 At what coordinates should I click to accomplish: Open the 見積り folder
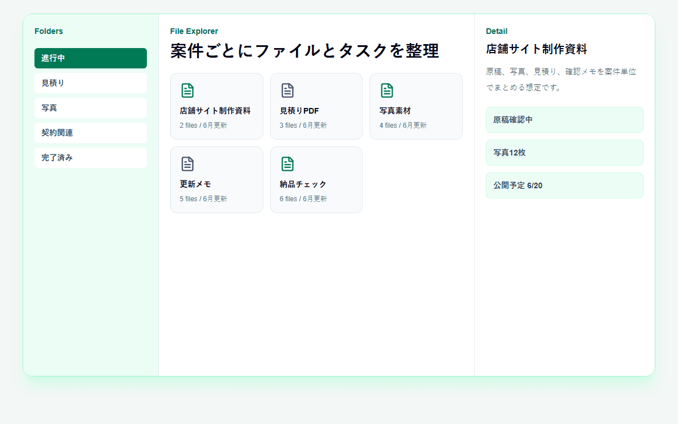pyautogui.click(x=90, y=83)
